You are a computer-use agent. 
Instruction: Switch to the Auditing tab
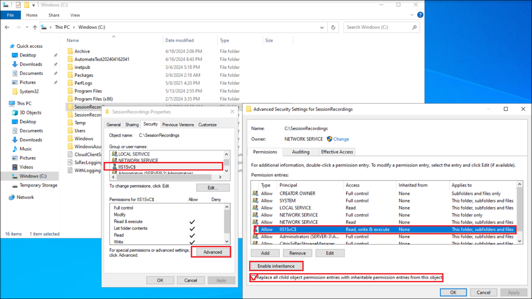pos(300,152)
